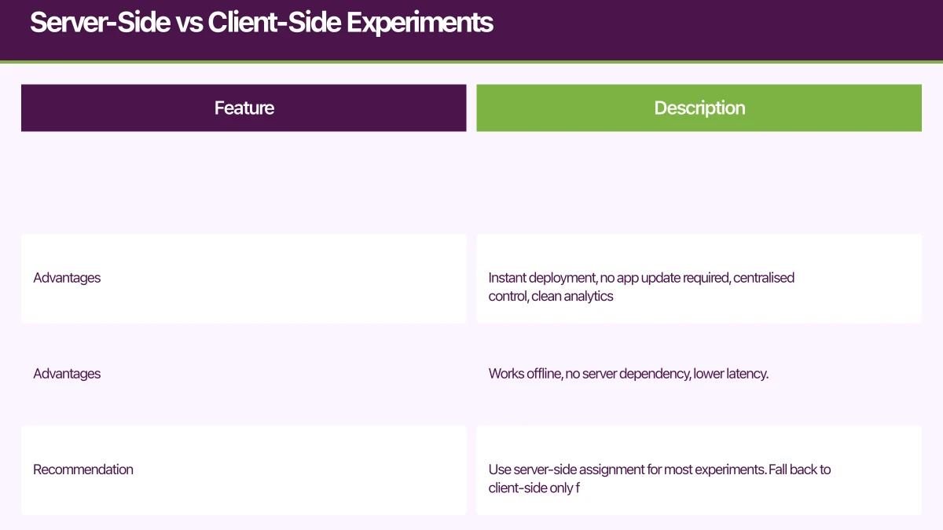Screen dimensions: 943x530
Task: Click the green accent bar under the title
Action: [x=472, y=58]
